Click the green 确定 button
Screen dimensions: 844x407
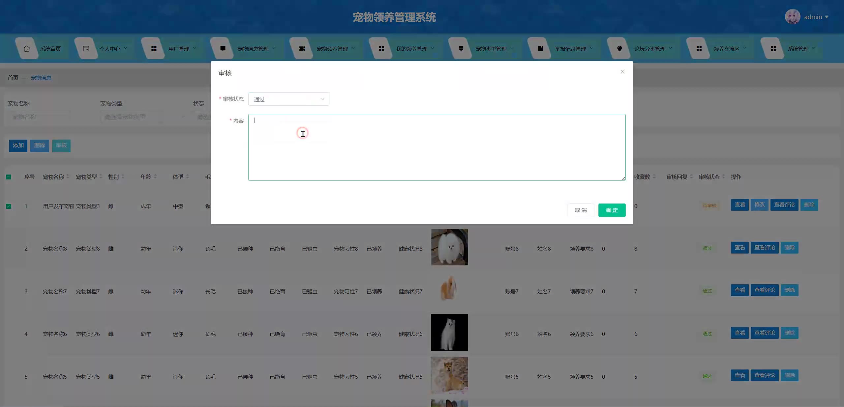[x=612, y=210]
